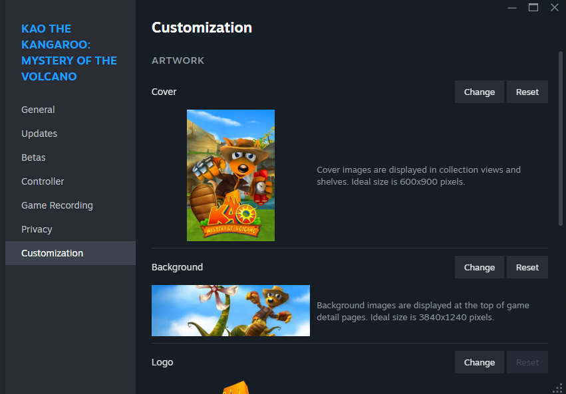Select the Customization sidebar item

[x=53, y=253]
